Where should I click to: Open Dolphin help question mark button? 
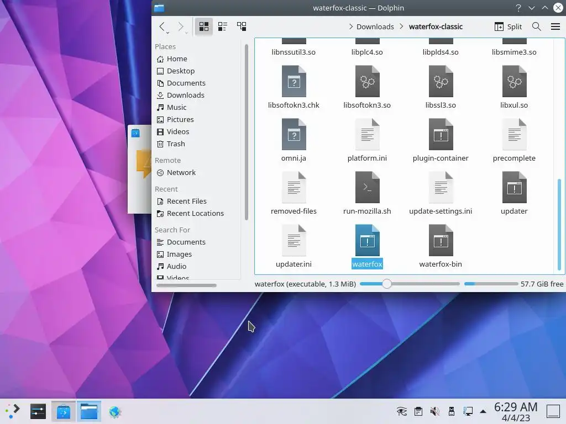(x=518, y=8)
